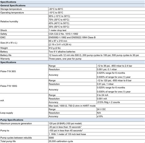145x143 pixels.
Task: Click 'Three-years, one year for pump' value
Action: coord(65,59)
